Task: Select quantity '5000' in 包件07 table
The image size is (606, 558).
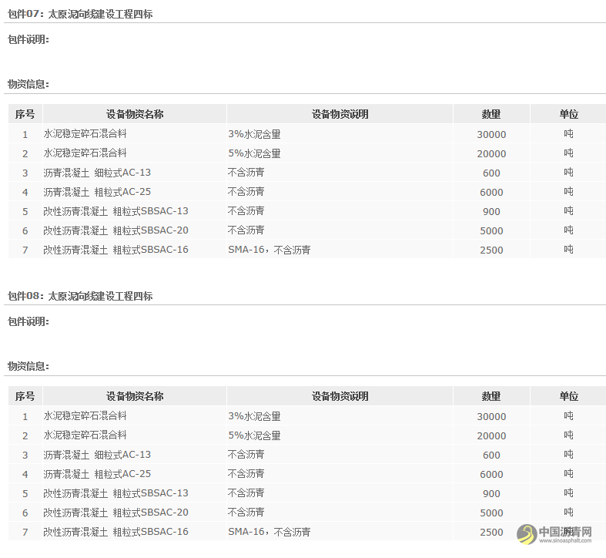Action: [491, 231]
